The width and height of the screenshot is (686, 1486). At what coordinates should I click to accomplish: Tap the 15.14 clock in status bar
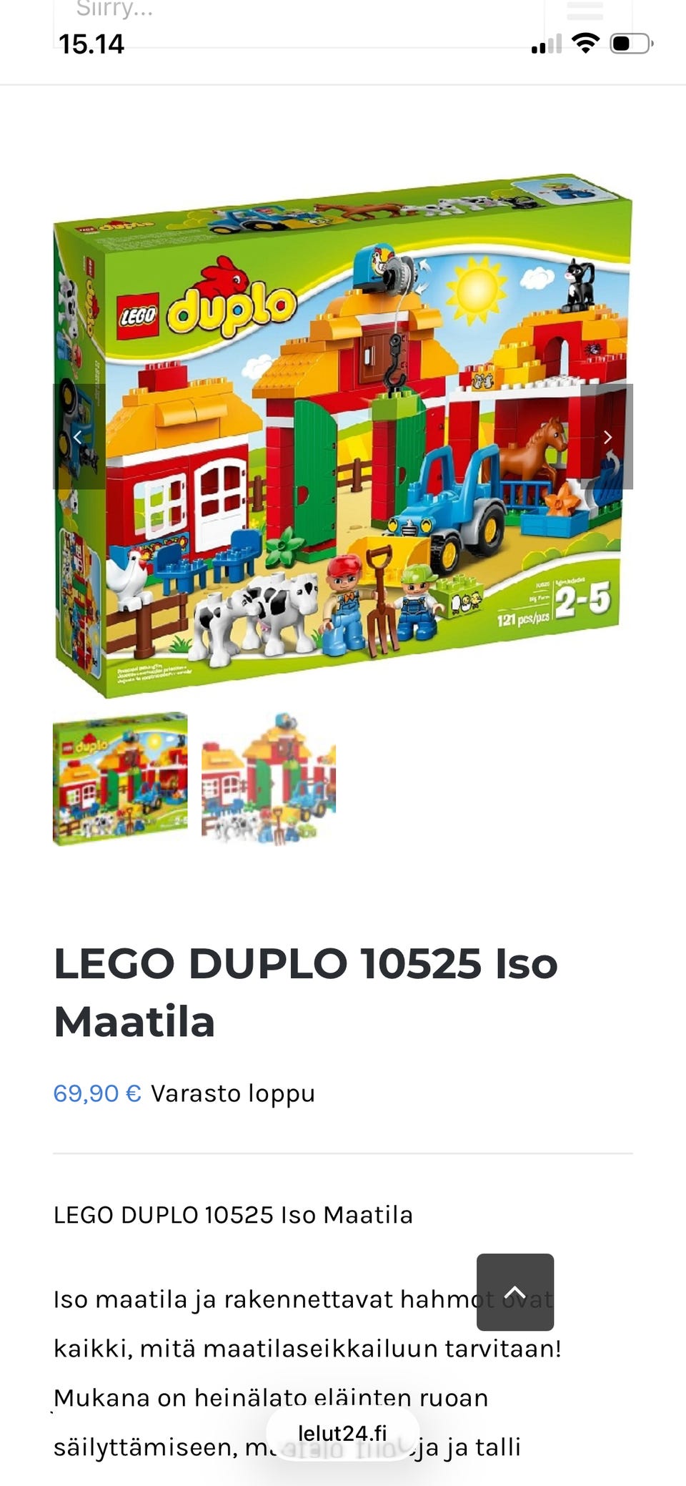point(91,44)
